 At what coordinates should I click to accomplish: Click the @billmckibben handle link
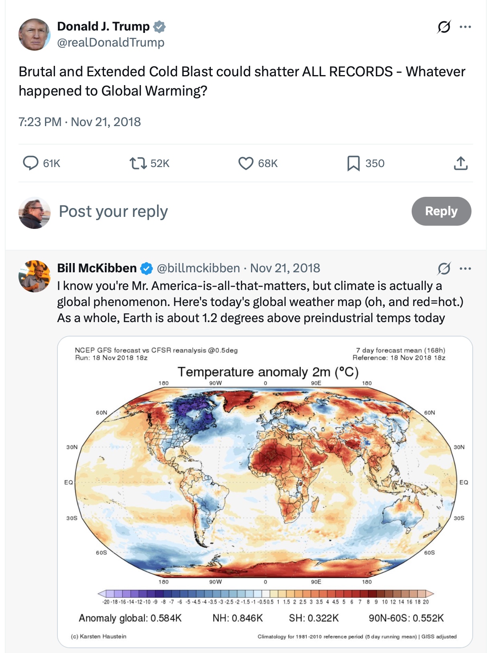point(198,268)
